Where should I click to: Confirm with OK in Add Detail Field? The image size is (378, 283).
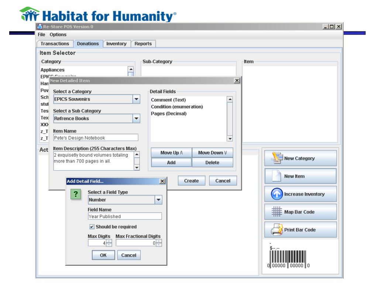point(103,255)
